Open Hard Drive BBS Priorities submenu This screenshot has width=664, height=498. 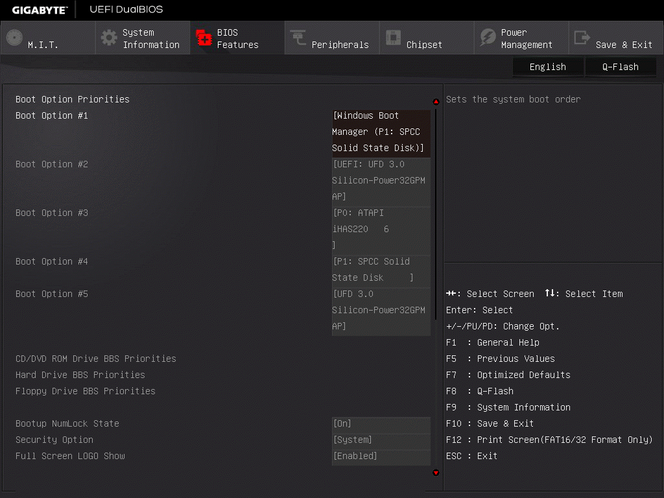tap(80, 375)
